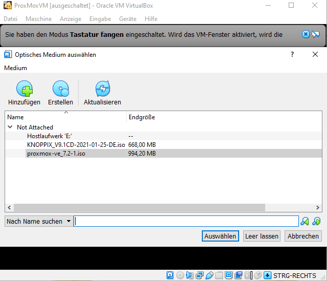The height and width of the screenshot is (281, 327).
Task: Click the host key arrow icon
Action: 267,275
